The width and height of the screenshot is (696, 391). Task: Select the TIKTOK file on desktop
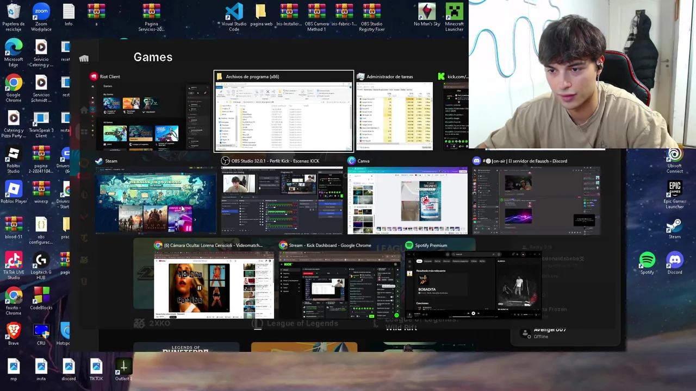[96, 370]
